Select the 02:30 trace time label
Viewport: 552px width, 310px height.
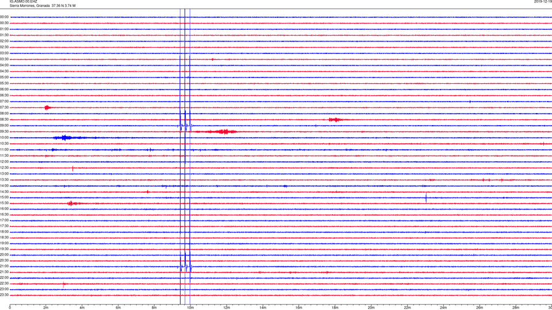click(5, 47)
